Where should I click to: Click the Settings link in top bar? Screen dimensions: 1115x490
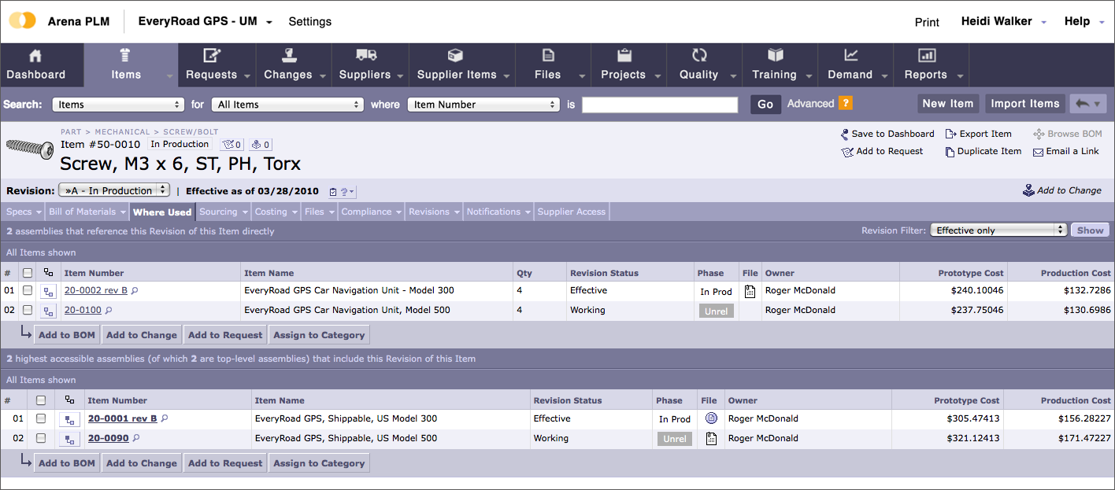point(310,22)
